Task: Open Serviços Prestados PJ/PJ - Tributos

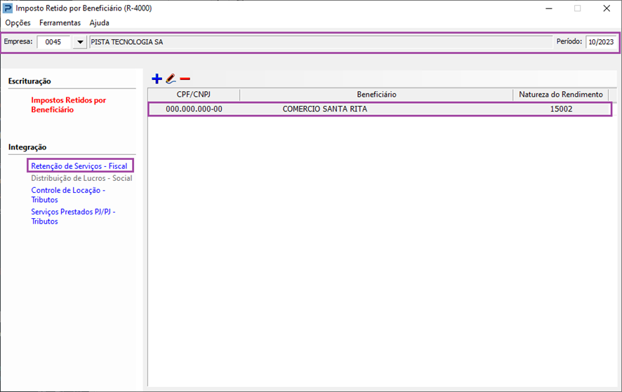Action: 74,217
